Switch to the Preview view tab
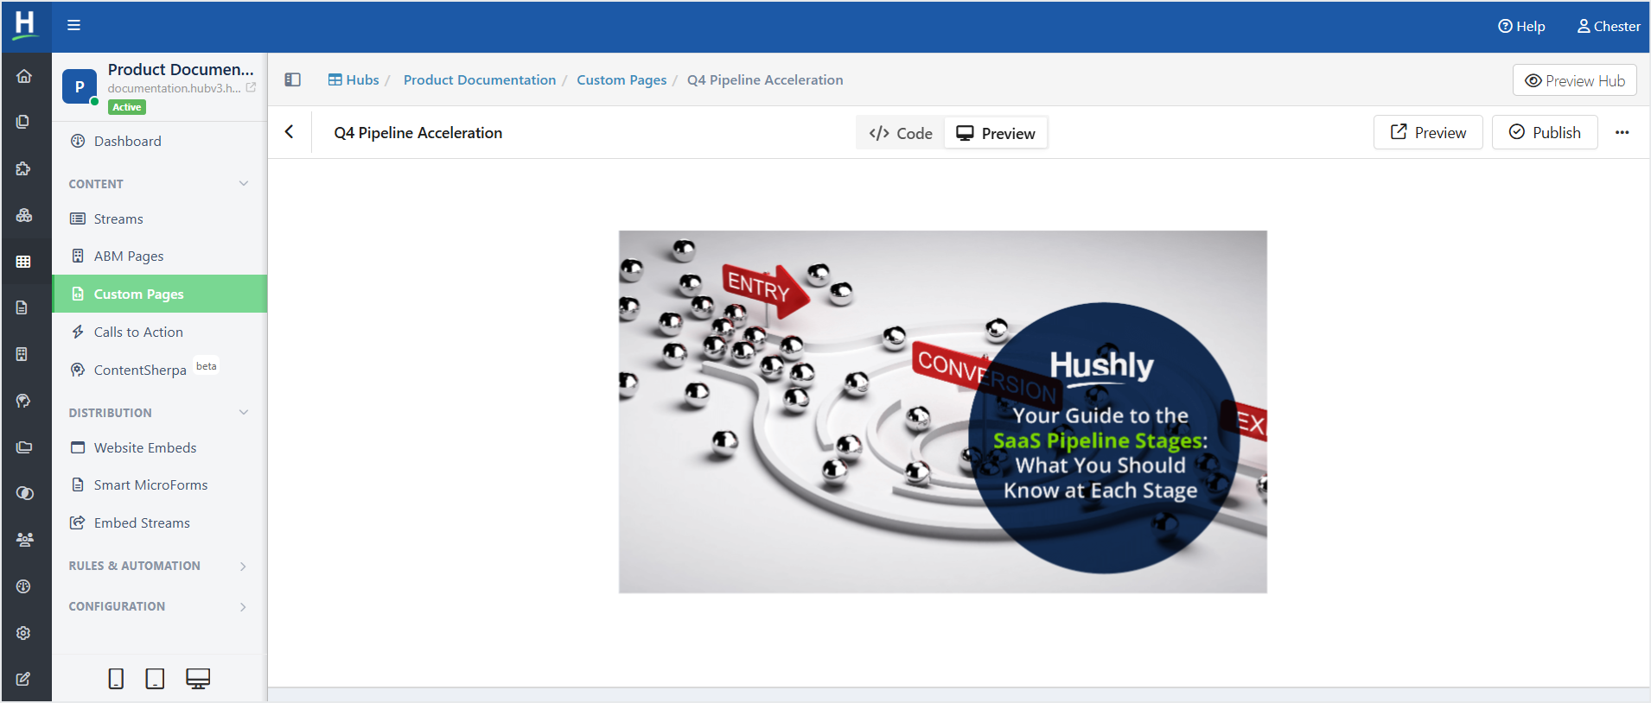 pos(996,133)
